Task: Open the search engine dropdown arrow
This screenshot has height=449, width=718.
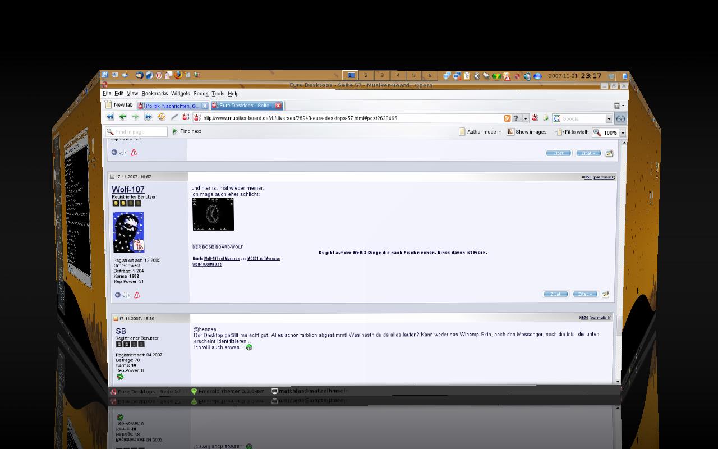Action: tap(609, 118)
